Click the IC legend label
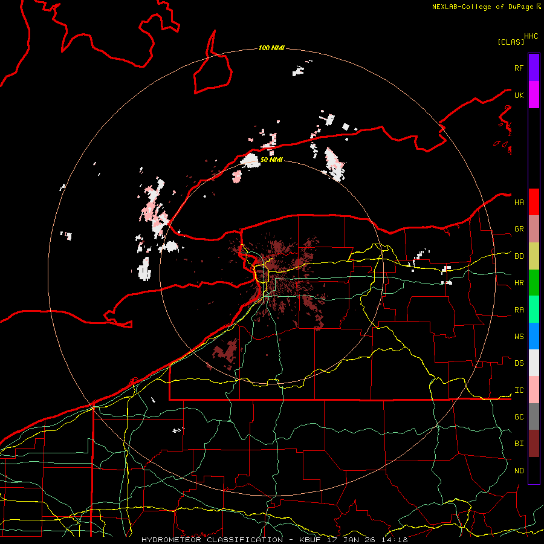This screenshot has height=544, width=544. tap(519, 390)
